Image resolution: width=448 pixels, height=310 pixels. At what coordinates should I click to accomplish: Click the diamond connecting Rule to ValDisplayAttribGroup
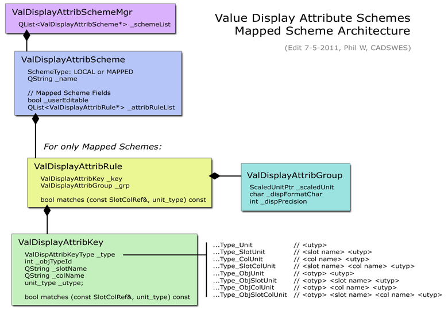pyautogui.click(x=215, y=176)
